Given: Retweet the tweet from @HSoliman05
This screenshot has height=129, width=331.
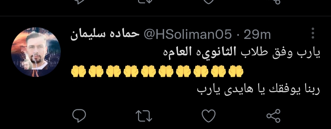Looking at the screenshot, I should click(144, 116).
